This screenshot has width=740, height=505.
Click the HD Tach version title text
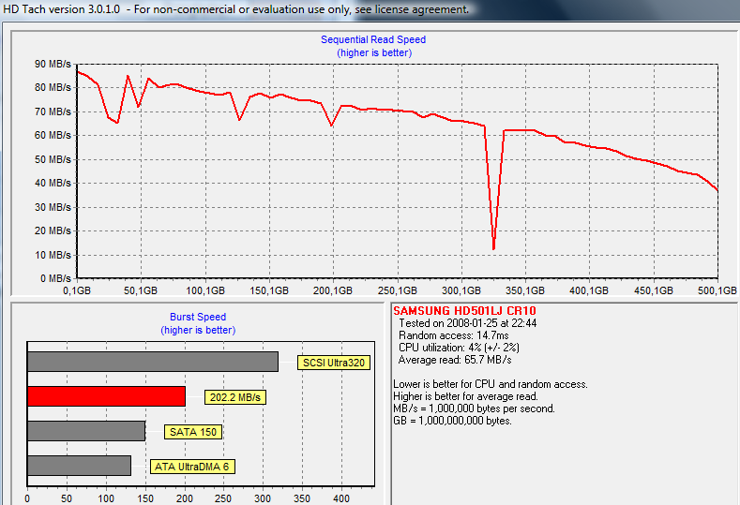(236, 9)
